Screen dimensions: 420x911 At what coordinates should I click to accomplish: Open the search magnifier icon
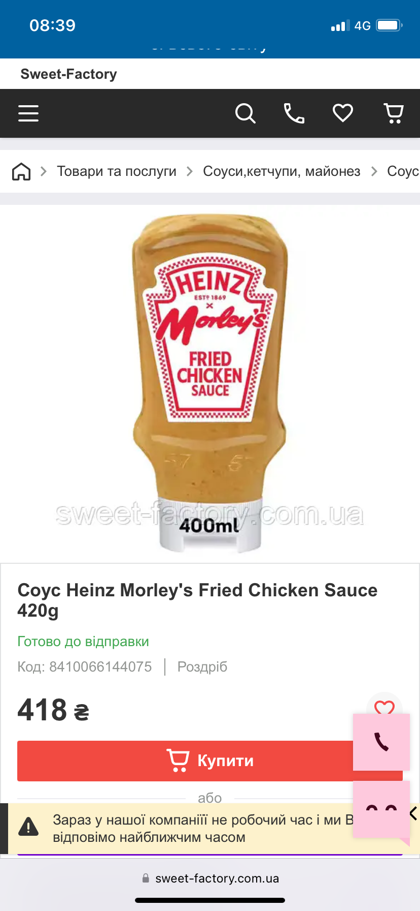245,113
